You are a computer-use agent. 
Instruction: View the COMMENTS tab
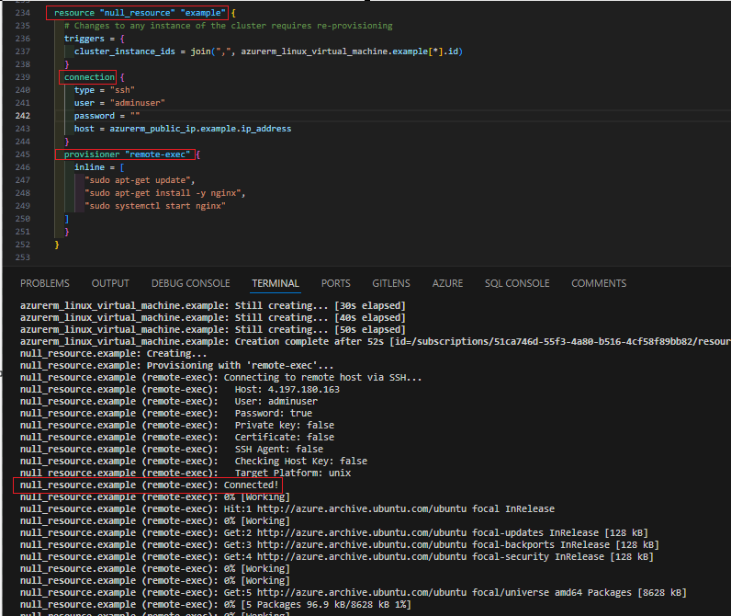(599, 283)
